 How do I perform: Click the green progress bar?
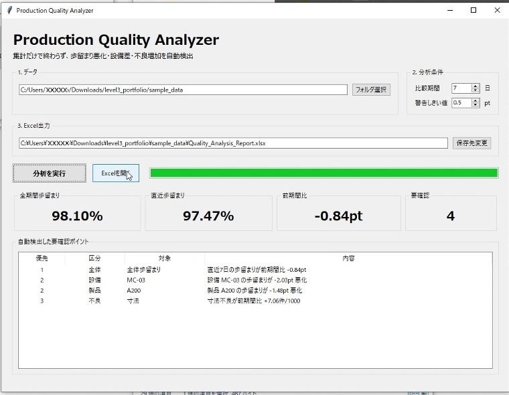(323, 173)
